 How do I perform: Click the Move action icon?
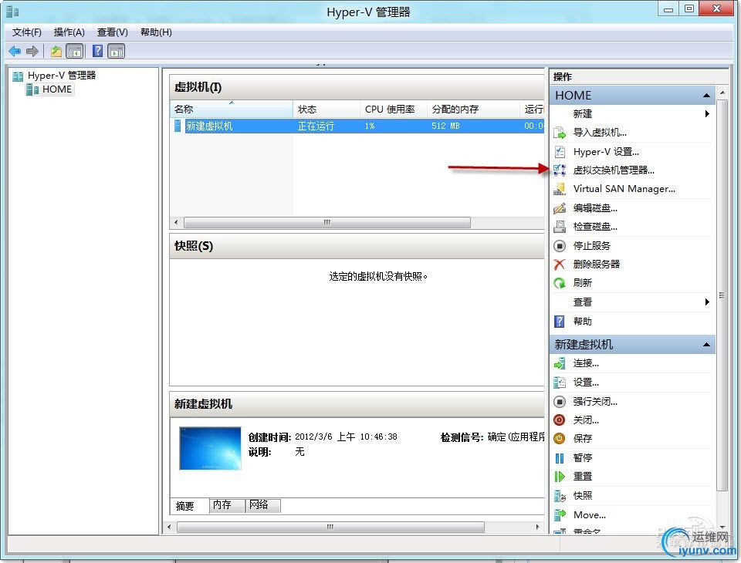pyautogui.click(x=560, y=515)
